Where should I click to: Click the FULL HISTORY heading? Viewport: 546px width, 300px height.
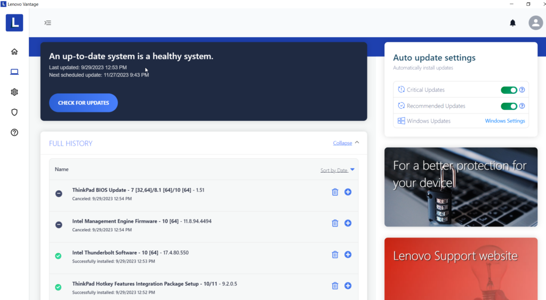point(71,143)
